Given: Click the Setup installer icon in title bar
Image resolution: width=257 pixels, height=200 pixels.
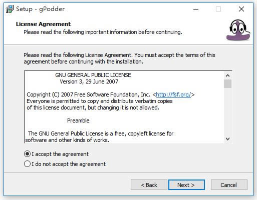Looking at the screenshot, I should tap(10, 9).
